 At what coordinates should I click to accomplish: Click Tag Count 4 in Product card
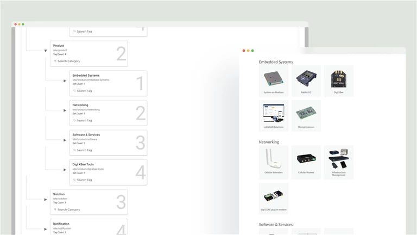click(x=60, y=54)
